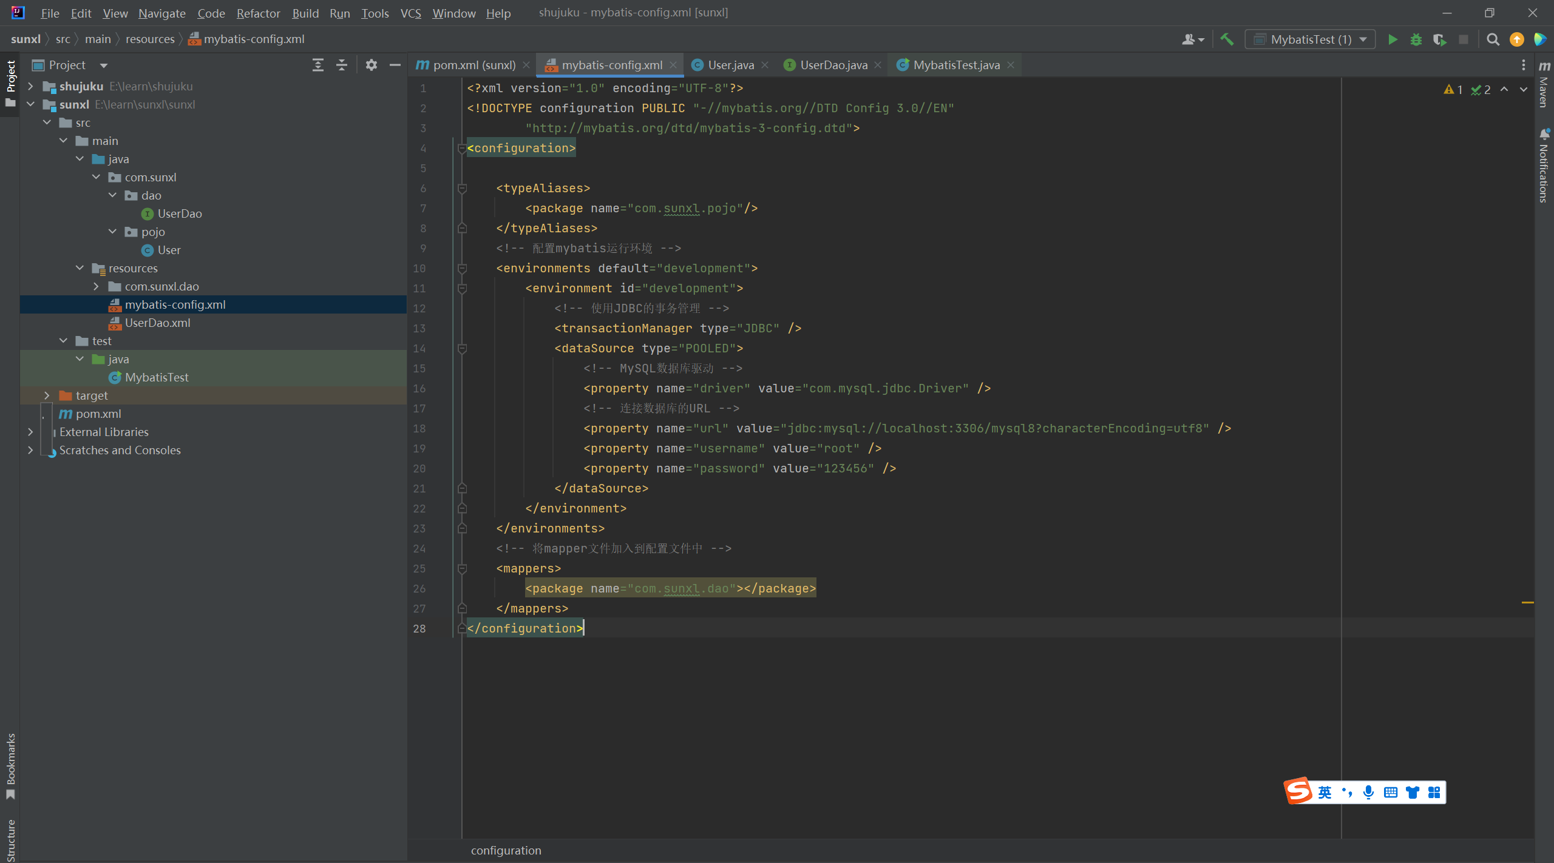Click the Expand All icon in Project panel
This screenshot has width=1554, height=863.
tap(317, 65)
